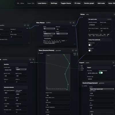Click left header button on Non-Planar node
Screen dimensions: 115x115
pos(70,23)
